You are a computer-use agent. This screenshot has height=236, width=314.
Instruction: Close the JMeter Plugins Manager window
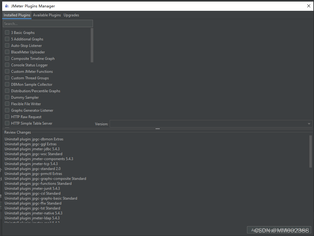click(308, 6)
